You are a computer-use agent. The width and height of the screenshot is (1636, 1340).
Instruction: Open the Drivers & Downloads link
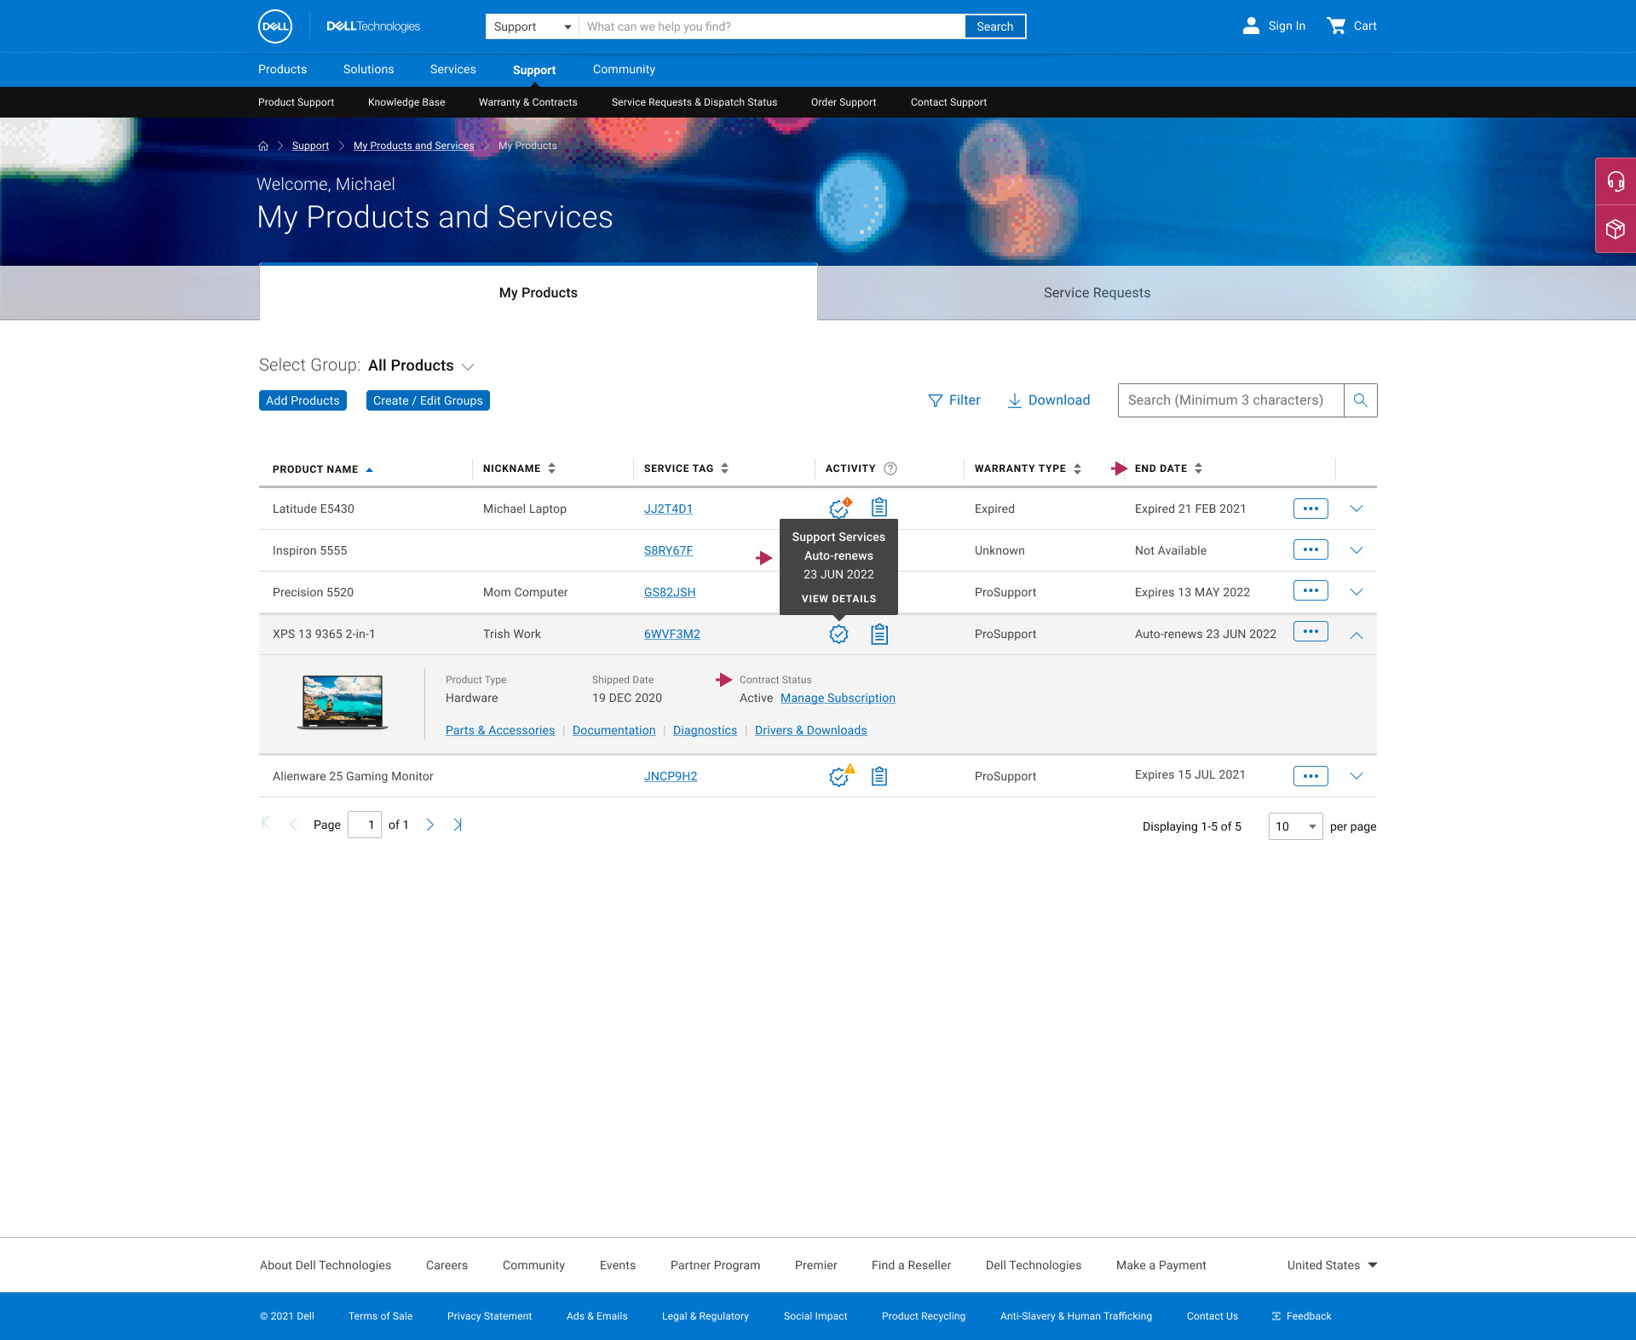coord(810,730)
